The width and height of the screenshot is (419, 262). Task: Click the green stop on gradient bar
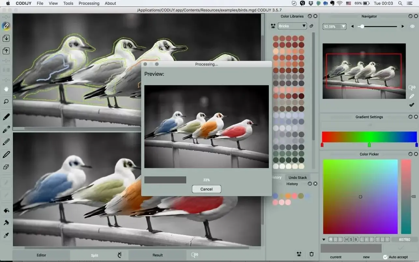coord(369,145)
